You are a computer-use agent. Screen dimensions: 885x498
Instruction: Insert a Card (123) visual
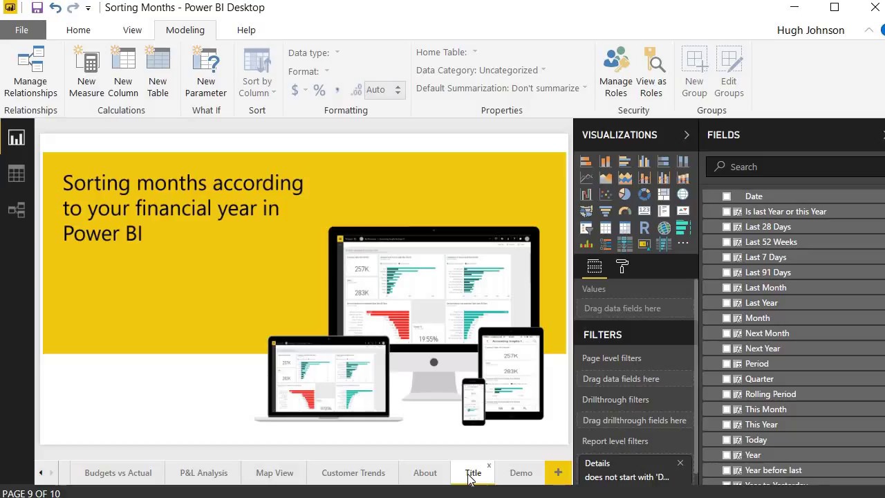click(x=644, y=211)
